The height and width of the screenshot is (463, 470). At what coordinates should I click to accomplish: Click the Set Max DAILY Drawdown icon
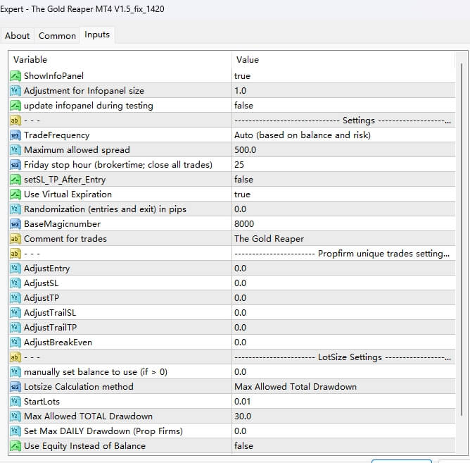(x=15, y=431)
